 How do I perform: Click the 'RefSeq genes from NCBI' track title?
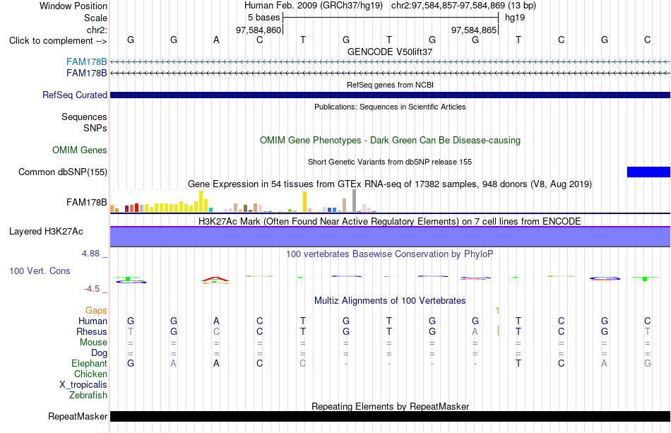(390, 85)
